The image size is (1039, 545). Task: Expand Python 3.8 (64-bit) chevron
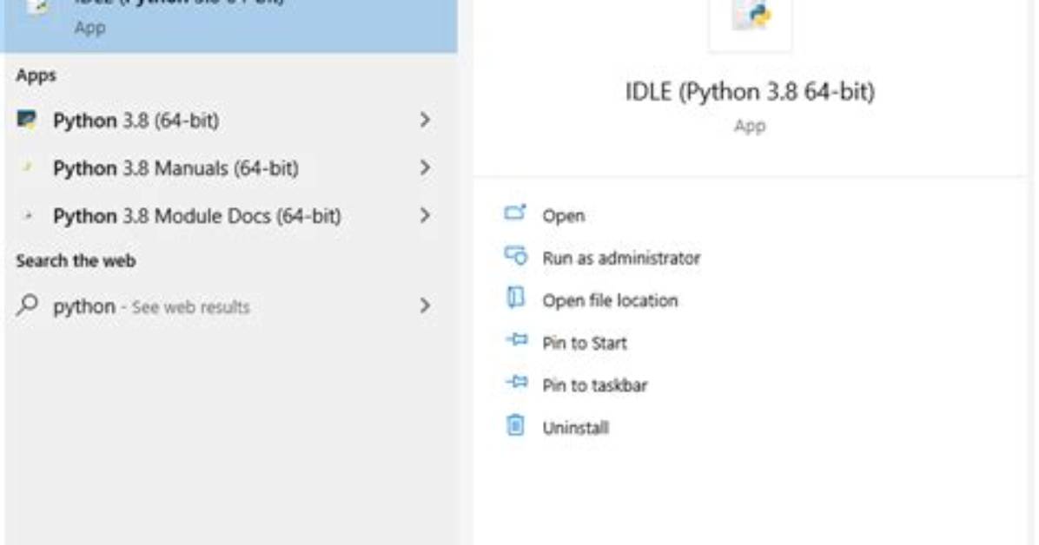click(425, 120)
